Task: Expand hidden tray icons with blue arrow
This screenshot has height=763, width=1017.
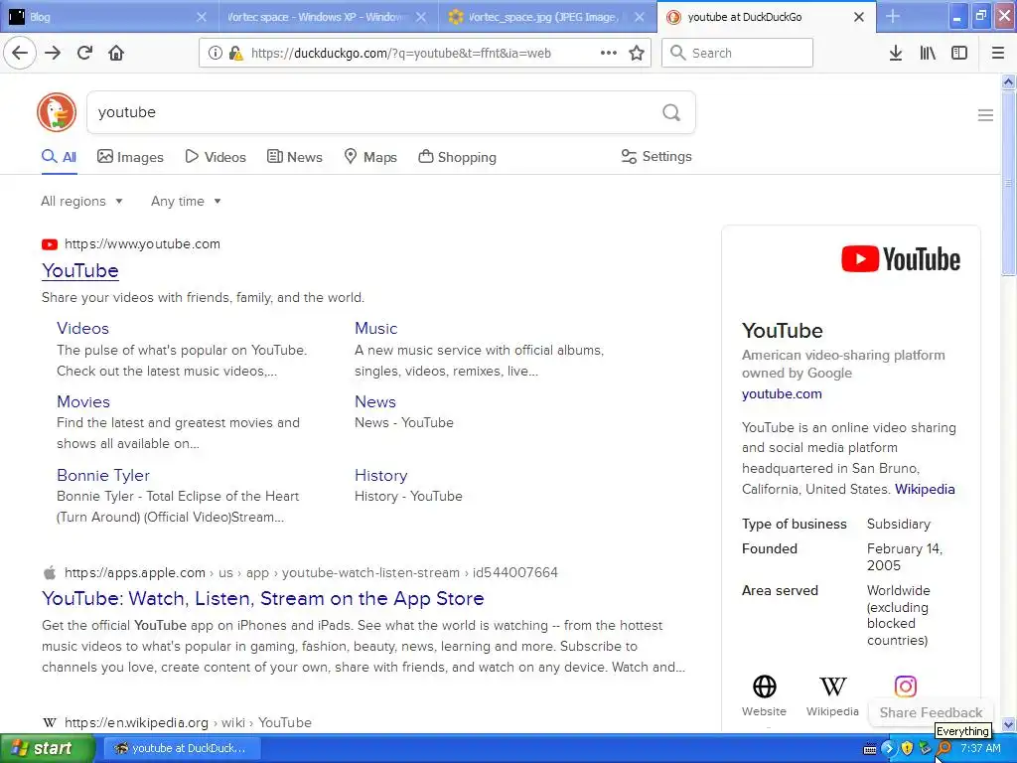Action: (888, 748)
